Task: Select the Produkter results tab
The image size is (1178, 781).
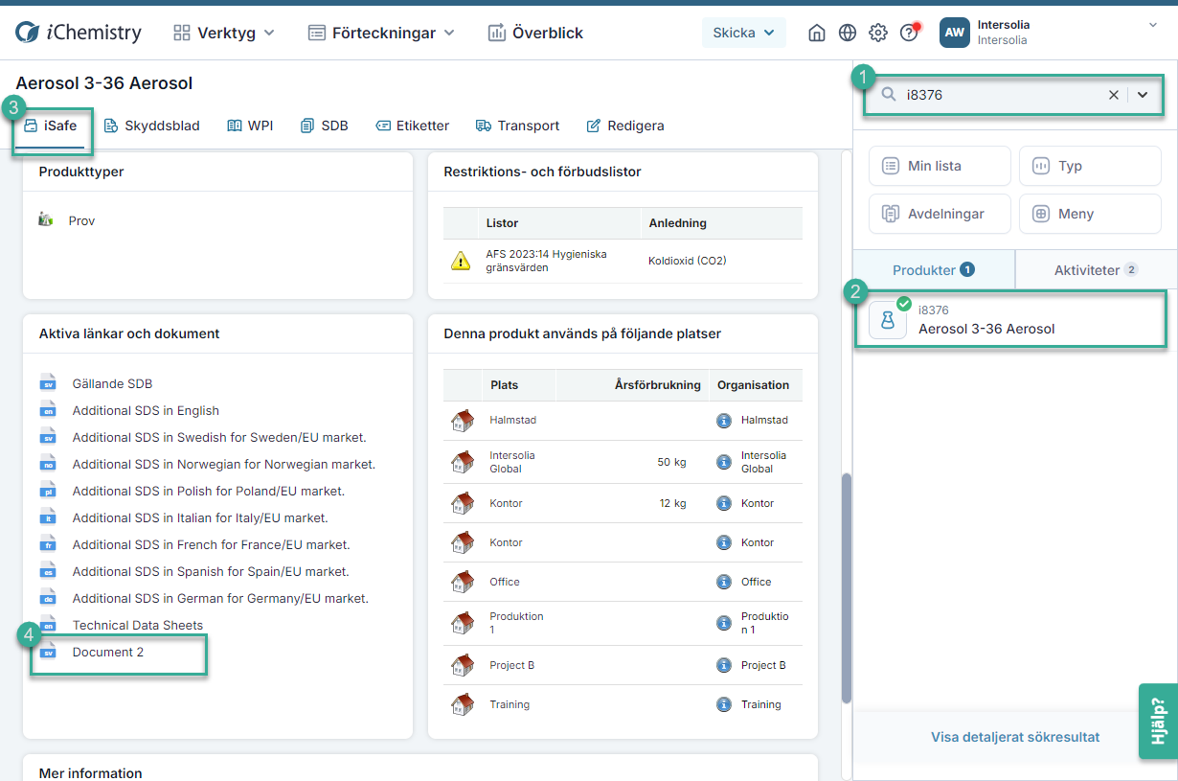Action: [934, 269]
